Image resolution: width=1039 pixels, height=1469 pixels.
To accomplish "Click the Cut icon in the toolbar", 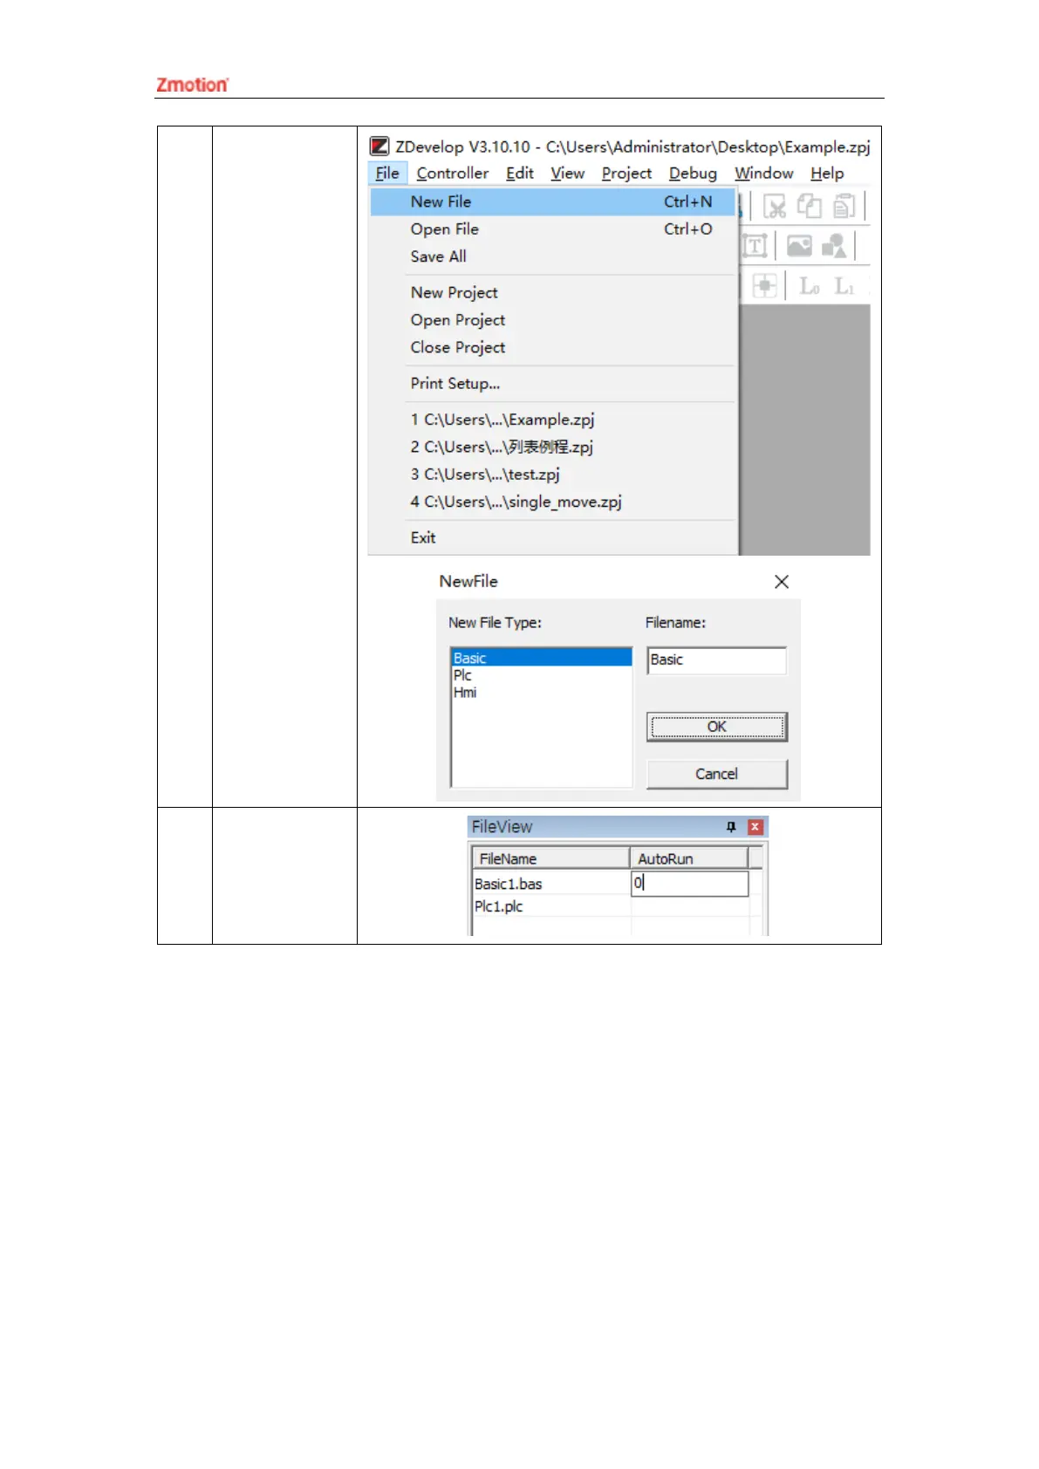I will click(x=774, y=206).
